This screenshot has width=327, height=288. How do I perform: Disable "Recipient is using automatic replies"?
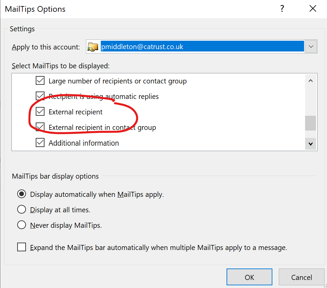40,96
